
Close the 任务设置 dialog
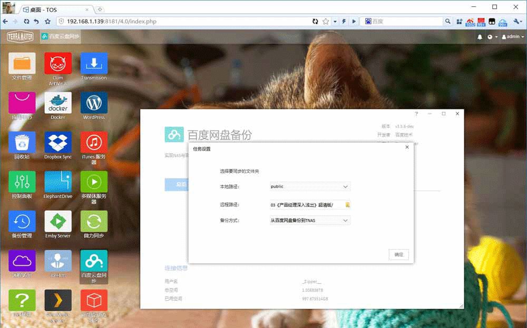click(407, 147)
